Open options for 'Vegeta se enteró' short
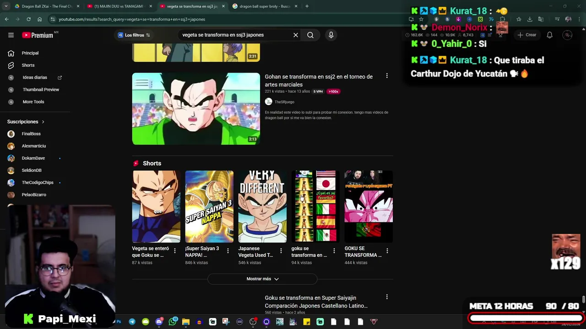The image size is (586, 329). click(x=175, y=251)
